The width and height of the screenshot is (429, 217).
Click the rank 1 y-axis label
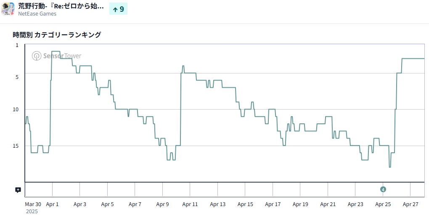click(x=17, y=45)
